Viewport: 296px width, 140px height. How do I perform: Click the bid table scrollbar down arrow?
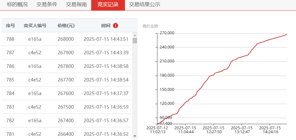pos(135,136)
